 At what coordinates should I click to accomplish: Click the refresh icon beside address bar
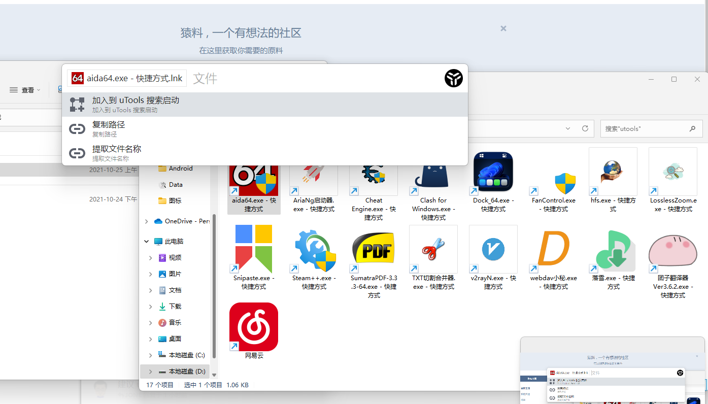pos(585,128)
